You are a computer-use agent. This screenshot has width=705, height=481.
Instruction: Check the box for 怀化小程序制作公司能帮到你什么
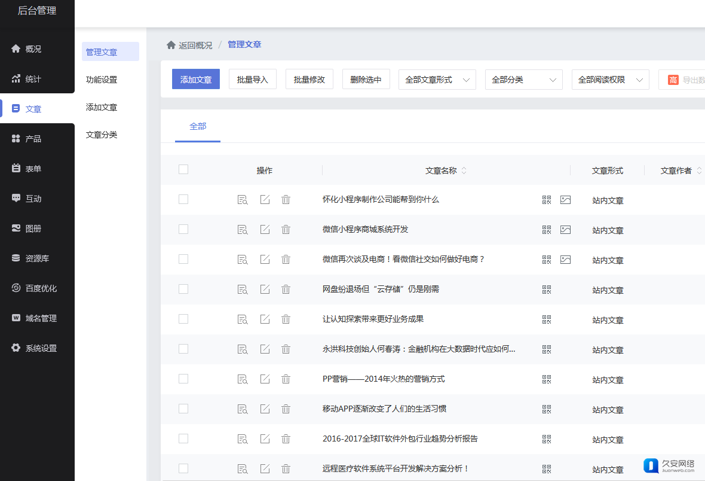(x=183, y=199)
